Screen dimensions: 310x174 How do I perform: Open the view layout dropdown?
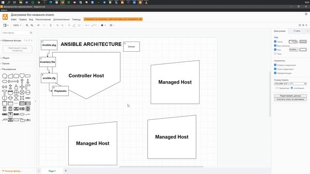[x=6, y=25]
